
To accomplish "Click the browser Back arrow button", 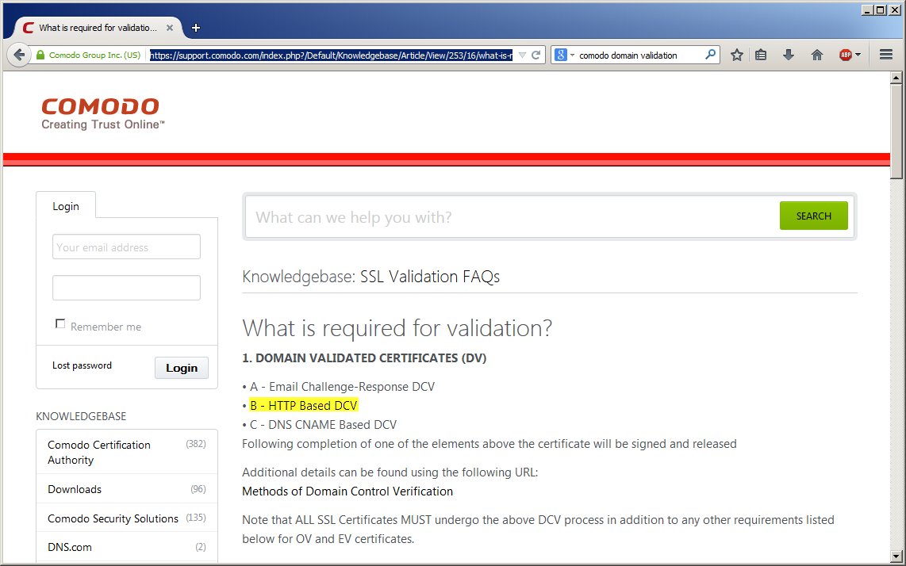I will pyautogui.click(x=19, y=55).
